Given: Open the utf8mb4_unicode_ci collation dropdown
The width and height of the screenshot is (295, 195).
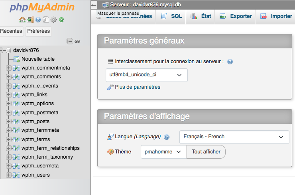Looking at the screenshot, I should coord(146,75).
